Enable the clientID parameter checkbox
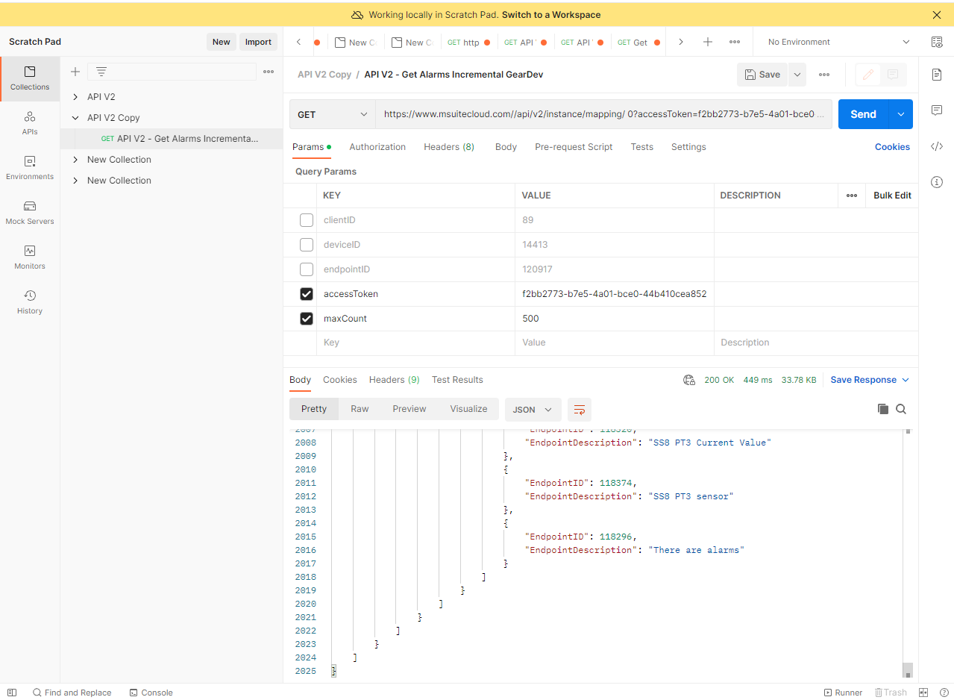 point(307,220)
